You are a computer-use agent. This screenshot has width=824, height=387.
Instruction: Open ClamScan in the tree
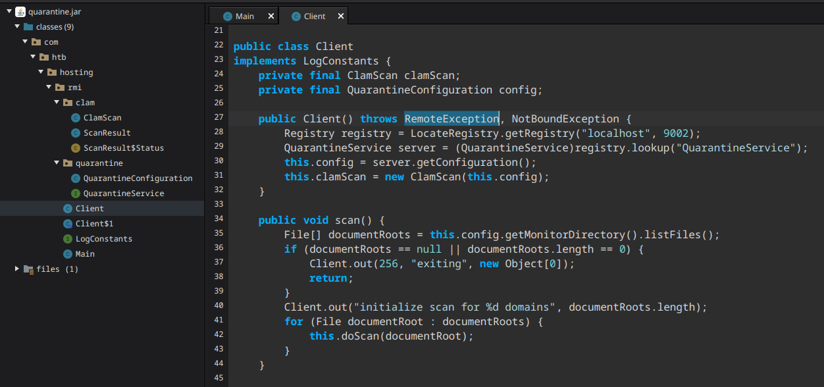click(x=103, y=118)
